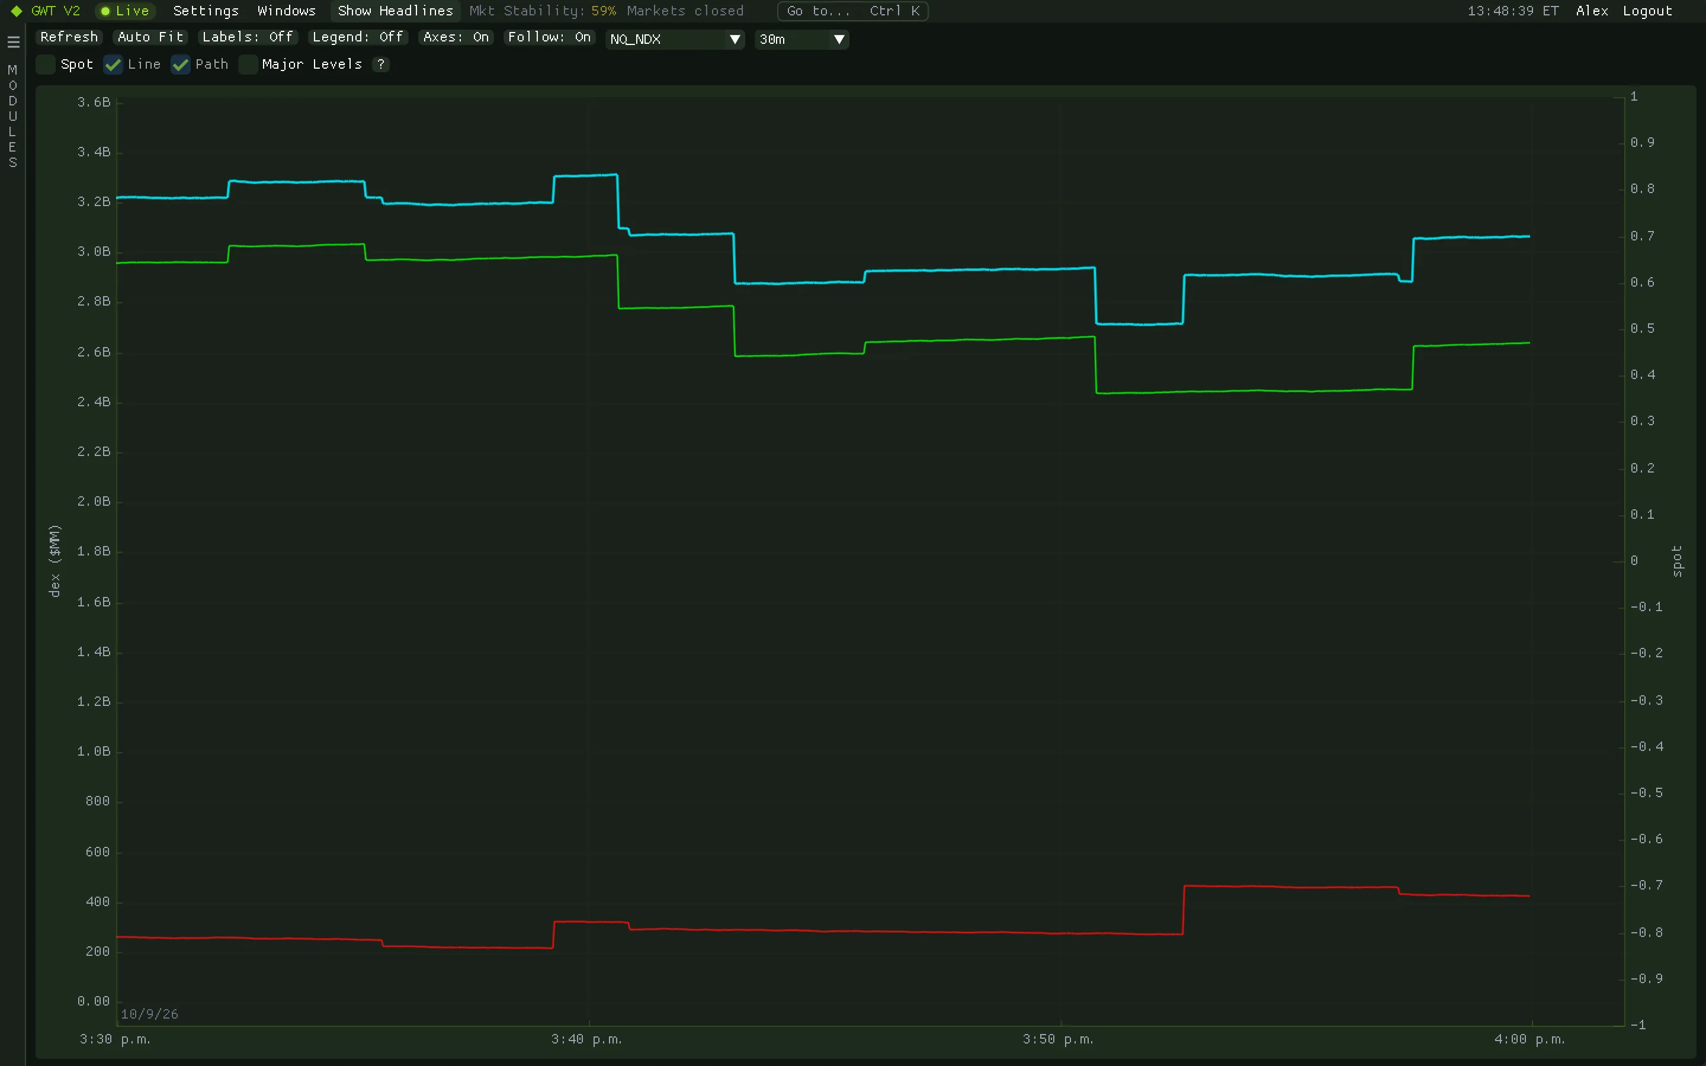Click the Alex user name
1706x1066 pixels.
(1592, 11)
